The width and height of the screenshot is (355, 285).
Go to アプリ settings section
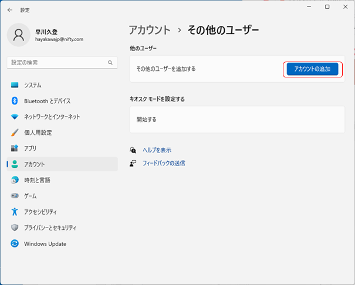(x=30, y=148)
